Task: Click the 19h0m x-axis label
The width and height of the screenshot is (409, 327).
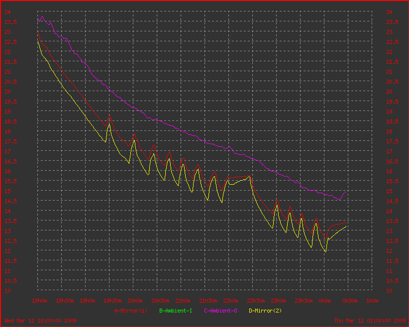Action: (x=87, y=301)
